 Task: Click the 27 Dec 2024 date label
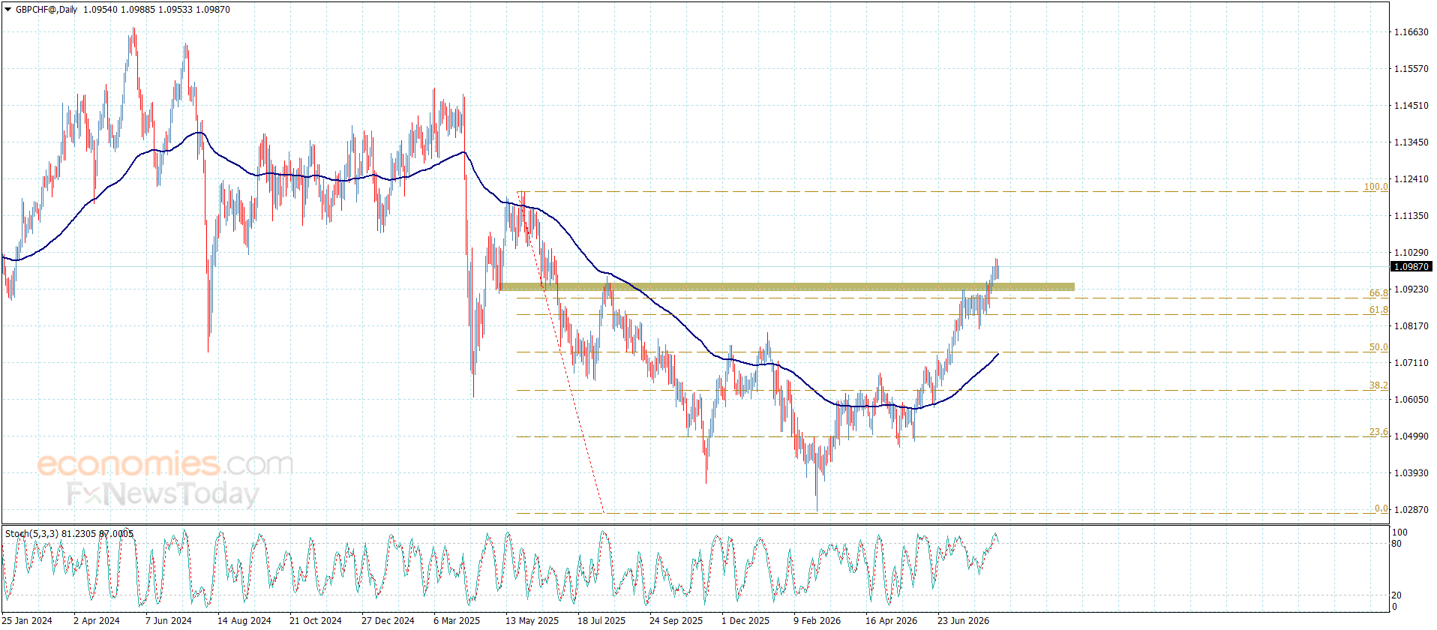click(x=388, y=621)
